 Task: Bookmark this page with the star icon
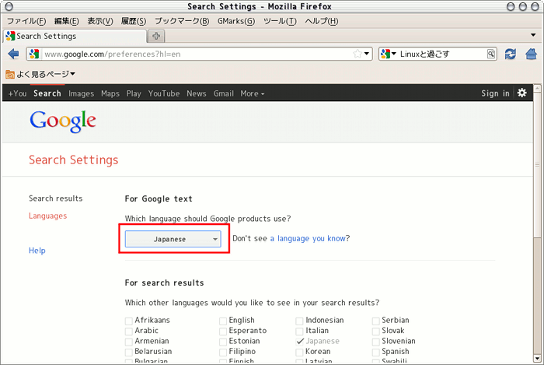pyautogui.click(x=357, y=54)
